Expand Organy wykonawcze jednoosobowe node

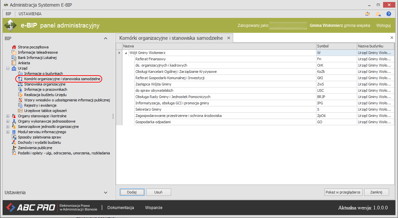pos(8,121)
